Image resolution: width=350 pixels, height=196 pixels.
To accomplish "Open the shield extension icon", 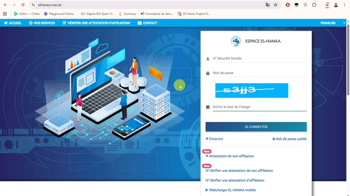I will tap(305, 5).
